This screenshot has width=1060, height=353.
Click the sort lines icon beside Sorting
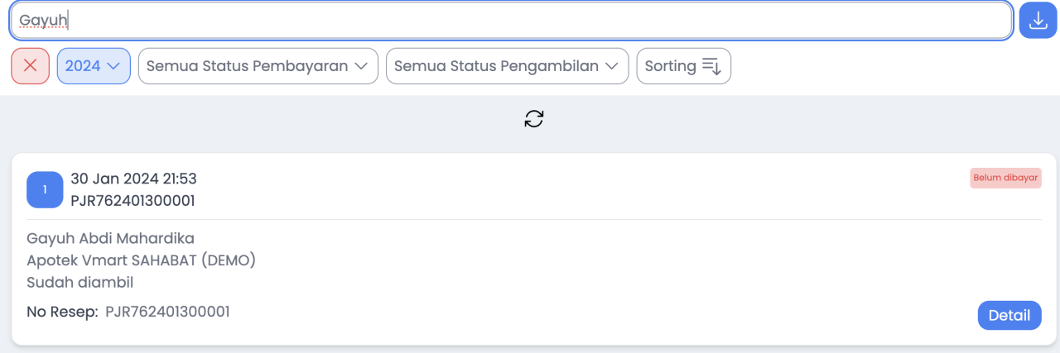tap(711, 66)
